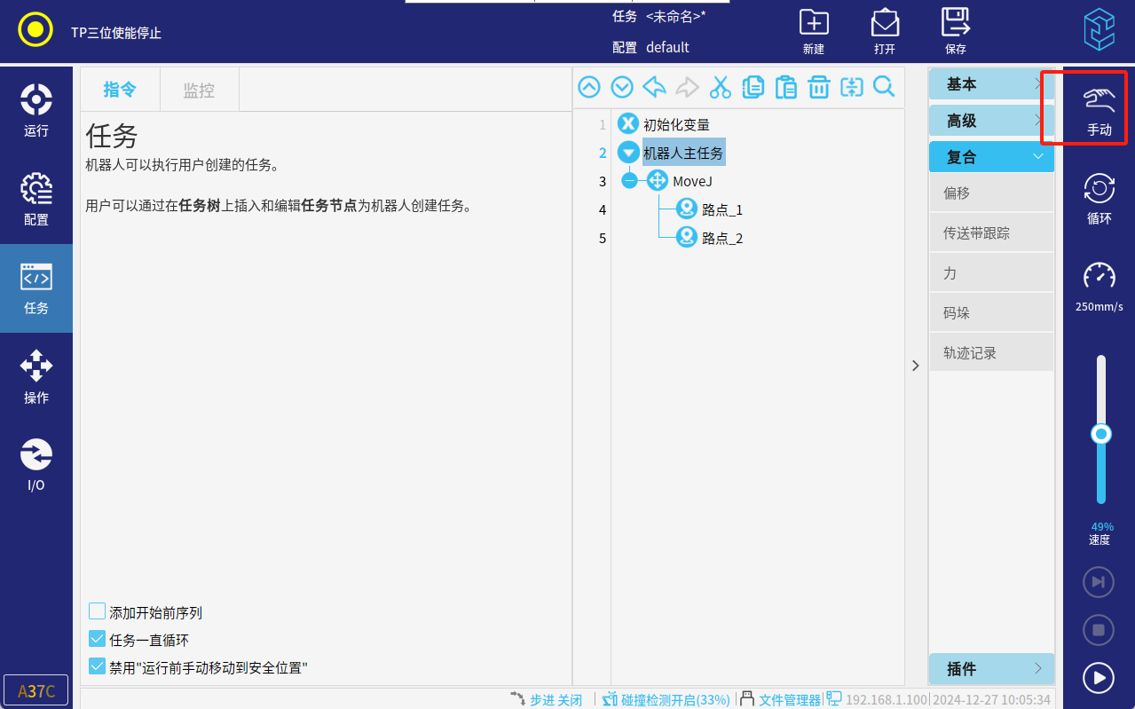Viewport: 1135px width, 709px height.
Task: Click the trash delete icon in toolbar
Action: [818, 87]
